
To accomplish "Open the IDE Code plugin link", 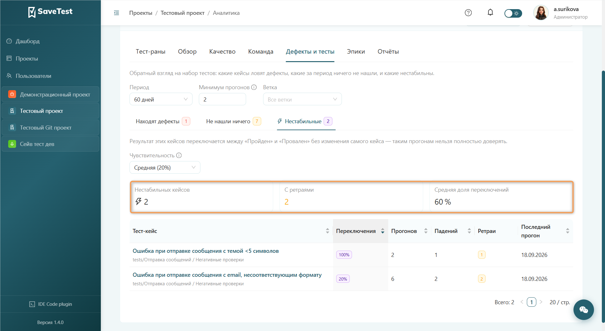I will point(50,304).
